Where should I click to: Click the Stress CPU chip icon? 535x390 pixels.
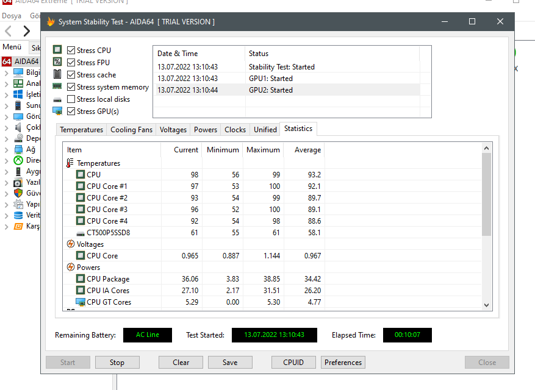pos(57,50)
